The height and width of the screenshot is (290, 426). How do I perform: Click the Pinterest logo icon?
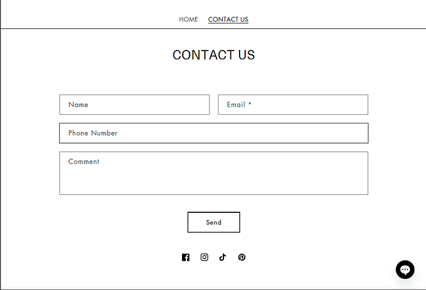click(241, 257)
